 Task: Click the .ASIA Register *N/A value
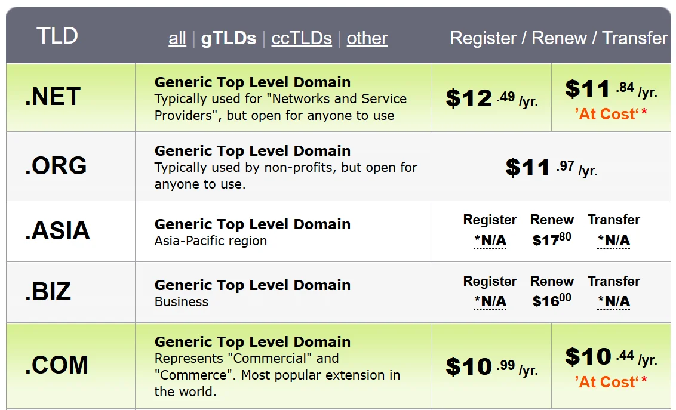point(490,241)
